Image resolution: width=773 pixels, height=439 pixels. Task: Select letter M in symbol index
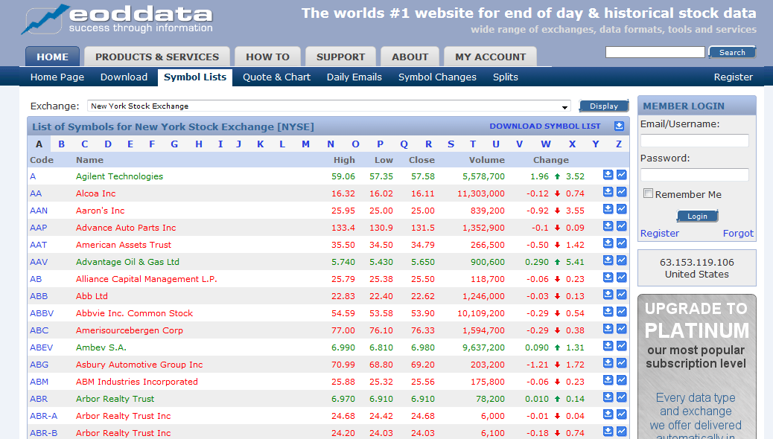click(305, 144)
